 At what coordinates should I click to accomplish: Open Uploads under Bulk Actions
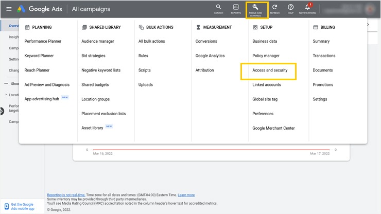[x=146, y=84]
